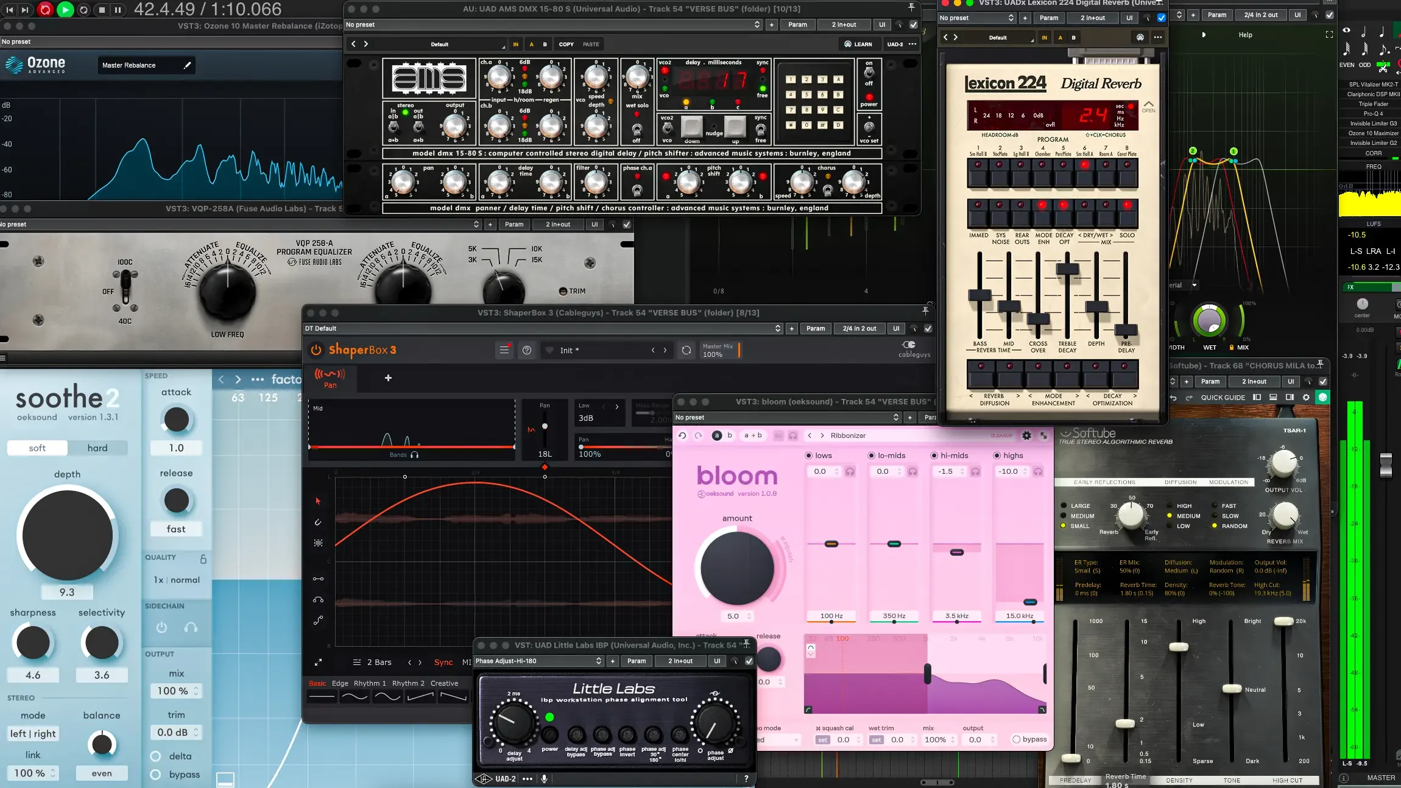Viewport: 1401px width, 788px height.
Task: Enable the delta option in soothe2
Action: coord(156,756)
